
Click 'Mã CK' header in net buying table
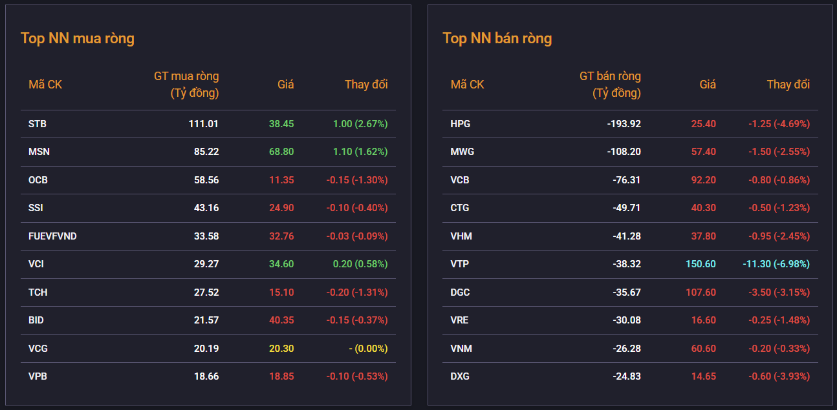point(45,85)
